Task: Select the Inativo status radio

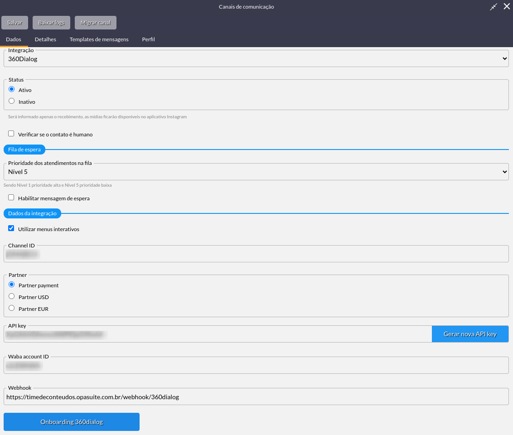Action: (x=12, y=101)
